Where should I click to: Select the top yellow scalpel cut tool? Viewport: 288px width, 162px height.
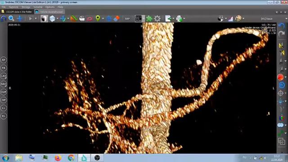pos(281,45)
